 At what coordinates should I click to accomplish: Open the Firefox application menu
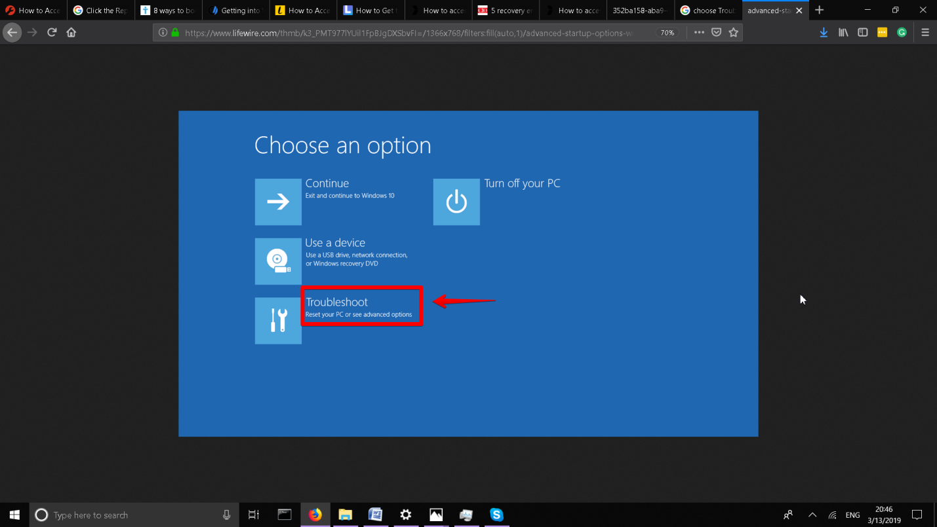point(925,32)
